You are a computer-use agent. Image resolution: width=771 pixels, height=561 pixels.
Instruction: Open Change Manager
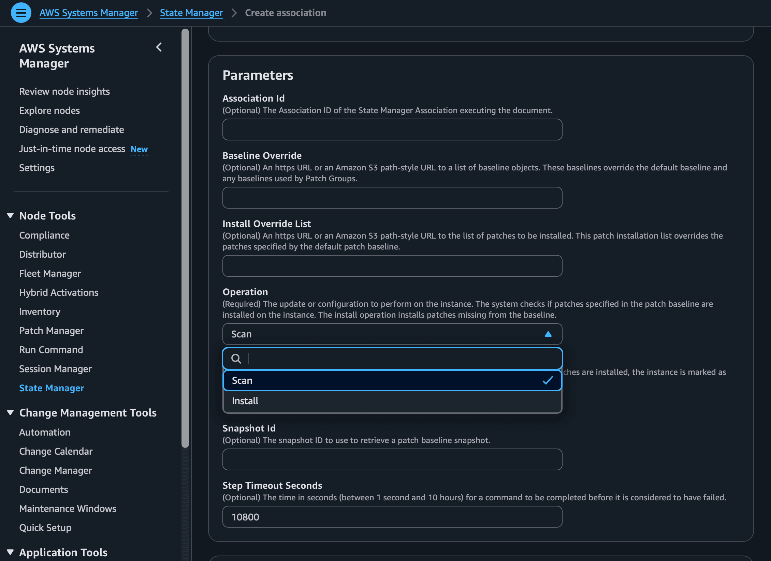(x=56, y=470)
